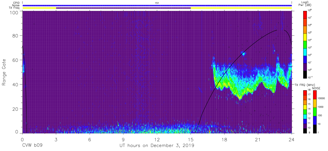Select the red top segment of power colorbar
This screenshot has height=151, width=328.
[x=305, y=14]
